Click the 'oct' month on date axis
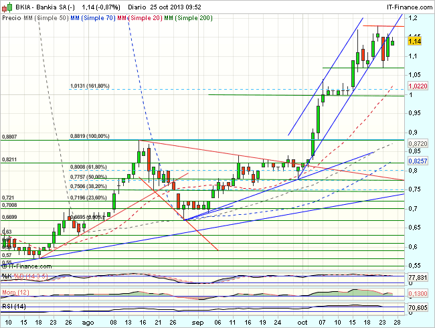 (302, 323)
